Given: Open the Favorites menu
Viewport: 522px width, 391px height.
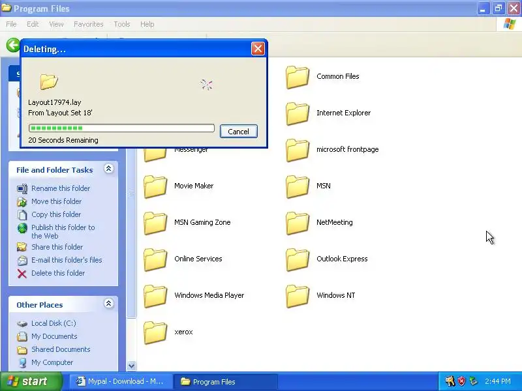Looking at the screenshot, I should pyautogui.click(x=89, y=24).
